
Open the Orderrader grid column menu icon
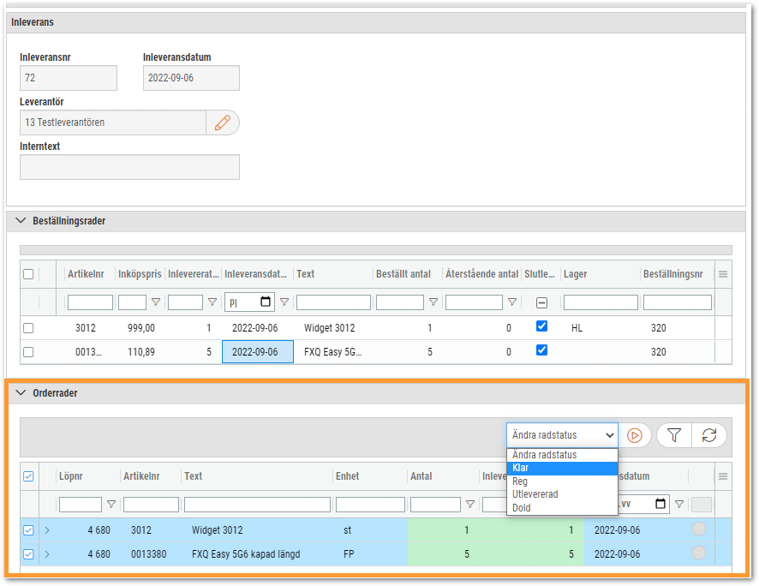click(723, 476)
